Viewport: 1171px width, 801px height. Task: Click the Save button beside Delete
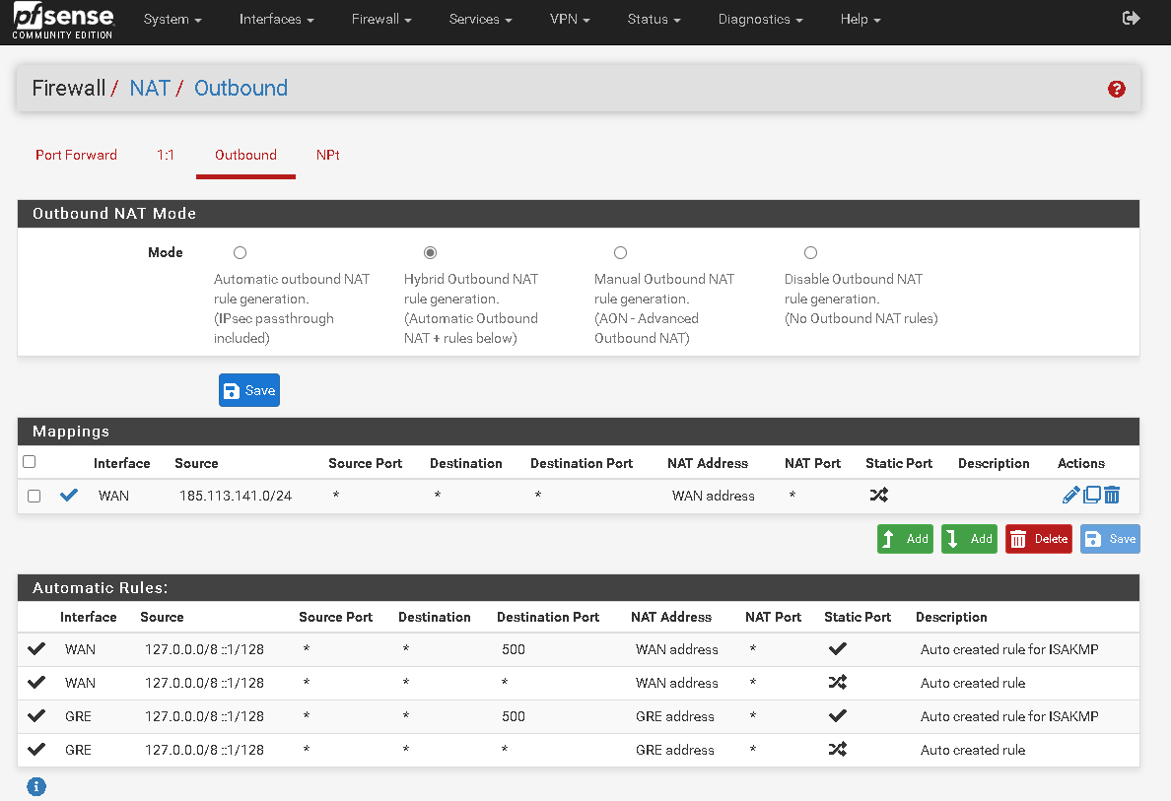pyautogui.click(x=1111, y=539)
